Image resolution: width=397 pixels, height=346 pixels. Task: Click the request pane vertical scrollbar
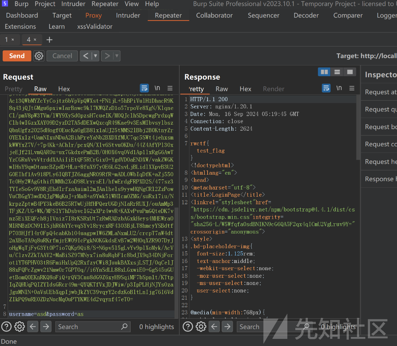pyautogui.click(x=176, y=262)
